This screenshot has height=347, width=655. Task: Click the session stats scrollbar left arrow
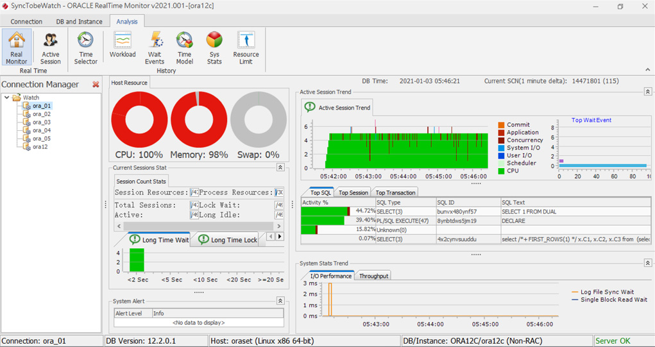point(119,226)
